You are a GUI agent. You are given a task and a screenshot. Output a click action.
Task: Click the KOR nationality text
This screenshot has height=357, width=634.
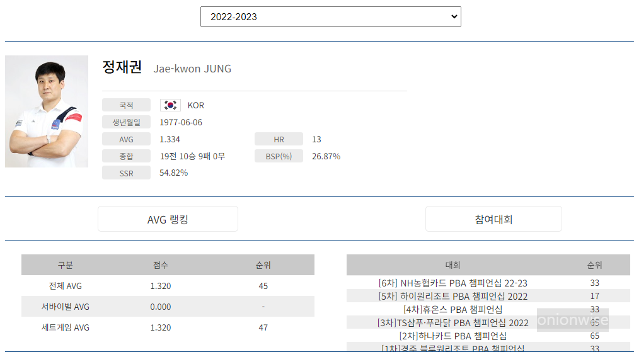click(x=196, y=105)
